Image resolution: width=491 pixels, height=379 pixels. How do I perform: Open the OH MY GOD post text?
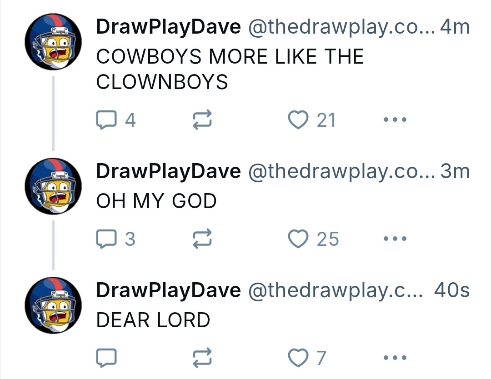(x=156, y=201)
